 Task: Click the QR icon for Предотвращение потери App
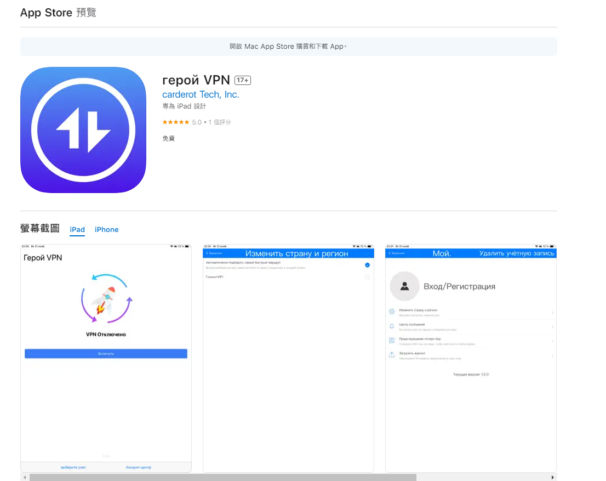click(x=392, y=341)
